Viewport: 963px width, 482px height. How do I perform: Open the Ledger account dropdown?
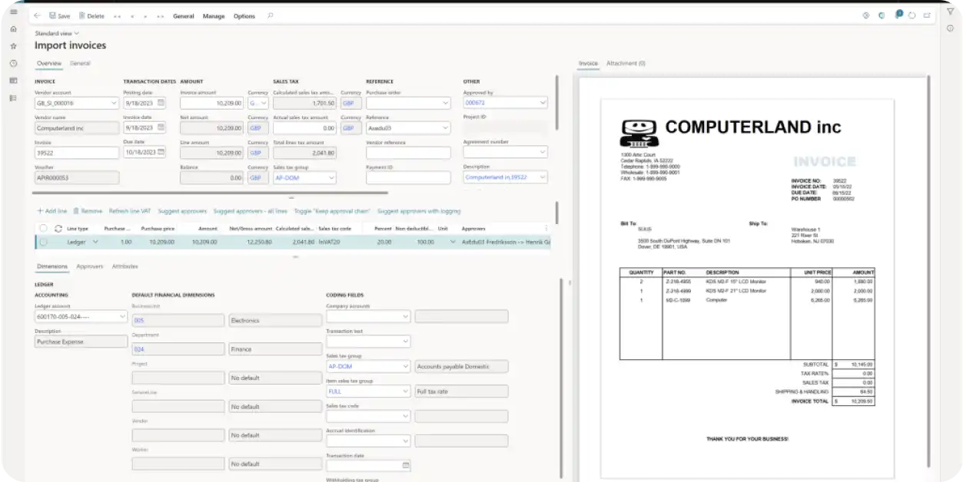tap(123, 316)
